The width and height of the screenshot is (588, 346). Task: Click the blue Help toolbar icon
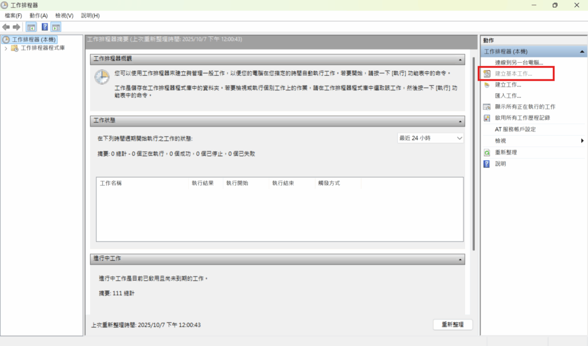click(45, 27)
